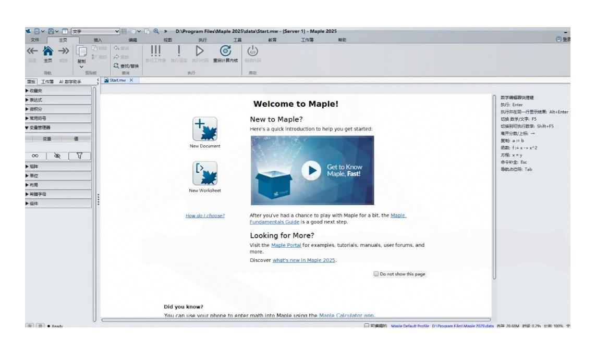Open 查找/替换 find and replace
This screenshot has width=596, height=355.
pyautogui.click(x=126, y=66)
